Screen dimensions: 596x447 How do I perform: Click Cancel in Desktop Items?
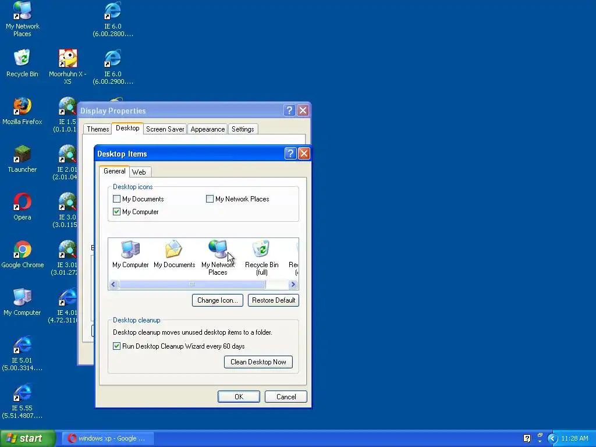pos(286,397)
